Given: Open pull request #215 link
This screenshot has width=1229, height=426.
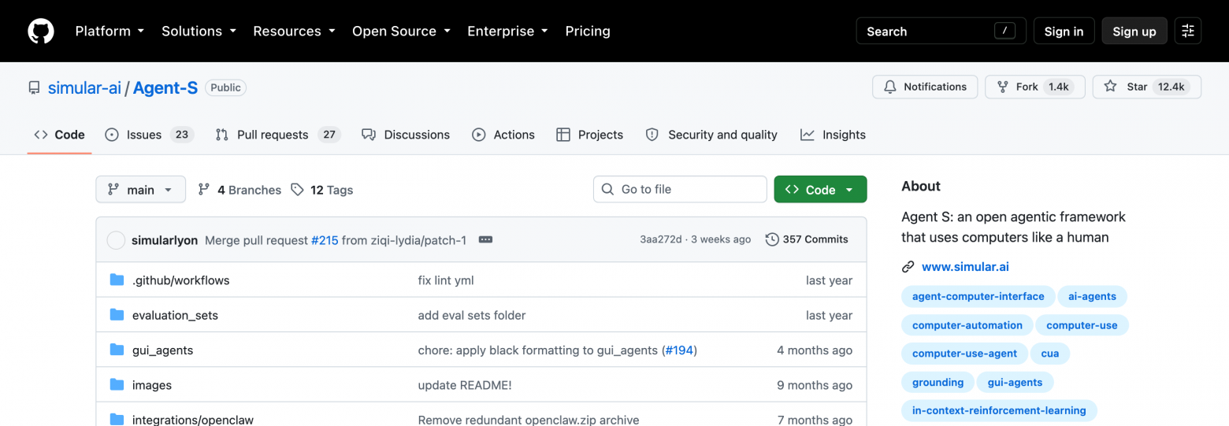Looking at the screenshot, I should coord(325,240).
